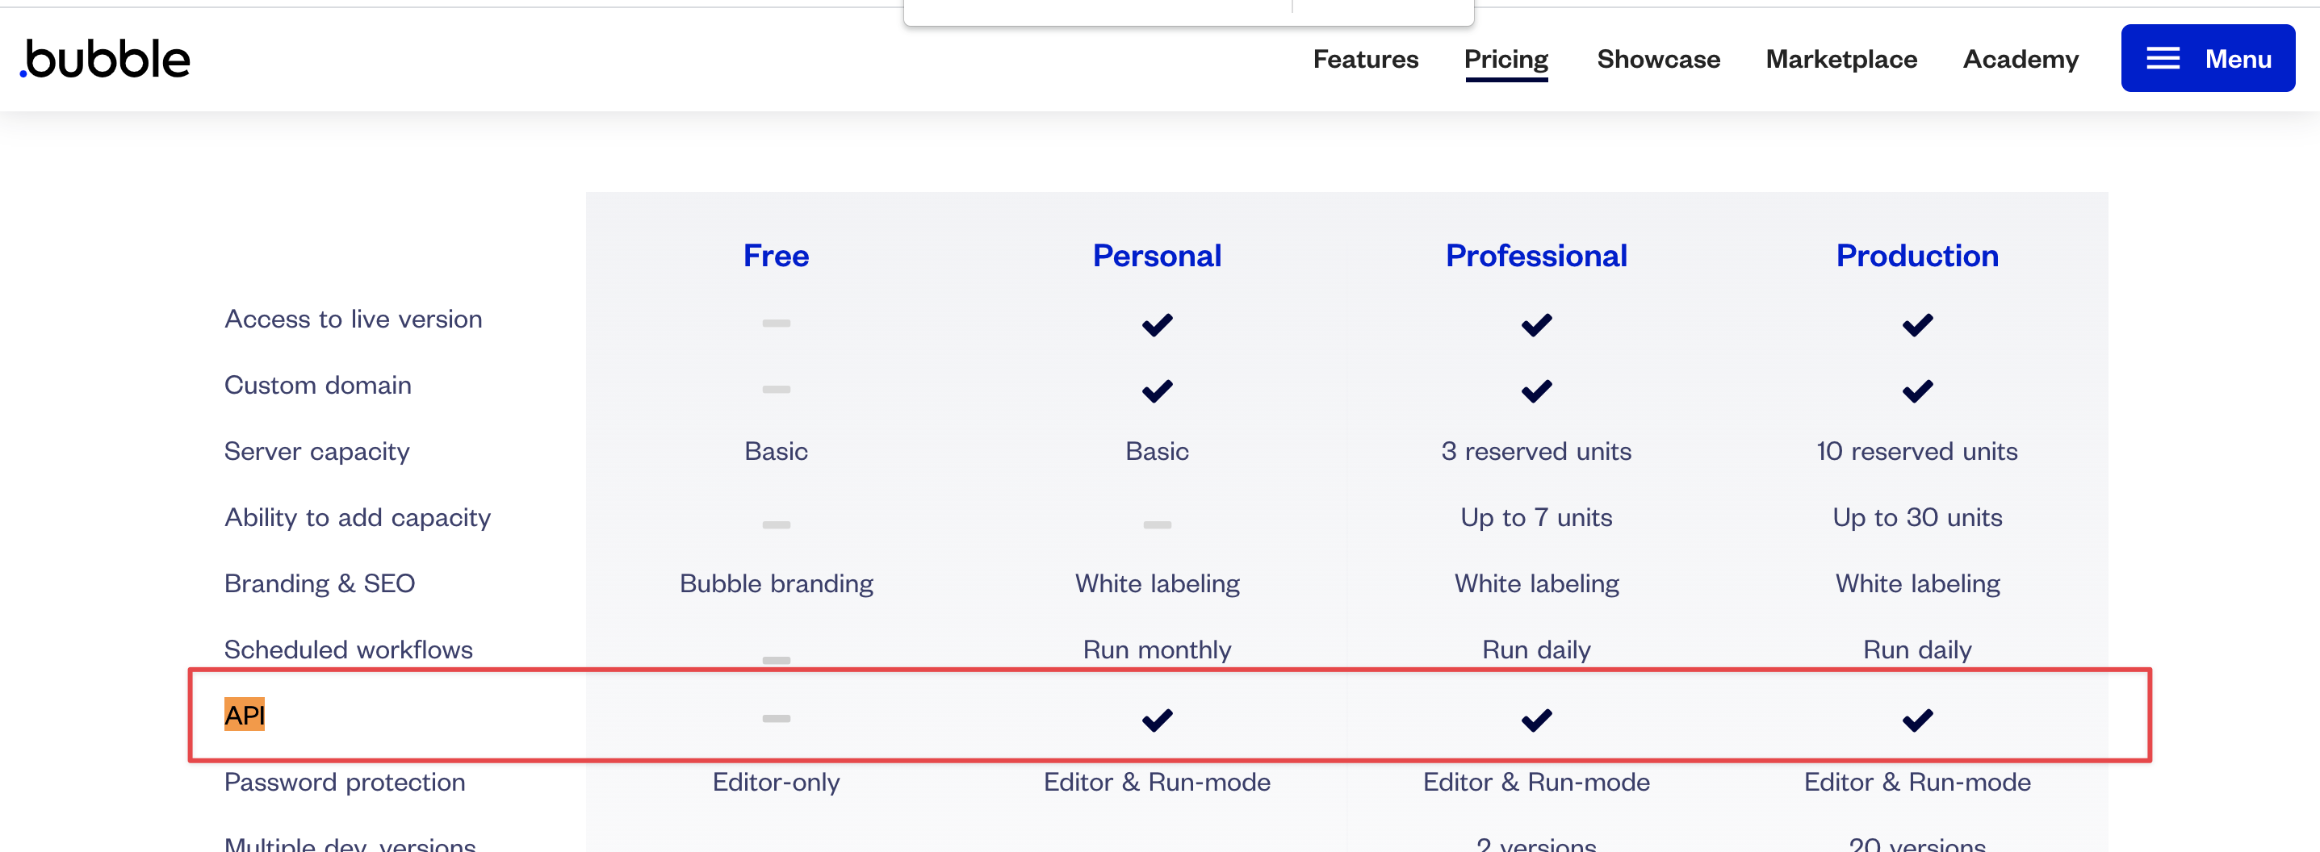Click Production's 'White labeling' cell

(x=1916, y=584)
